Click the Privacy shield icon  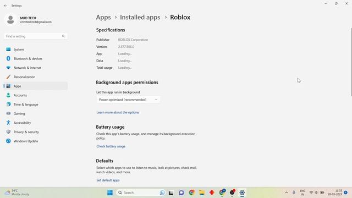(8, 132)
